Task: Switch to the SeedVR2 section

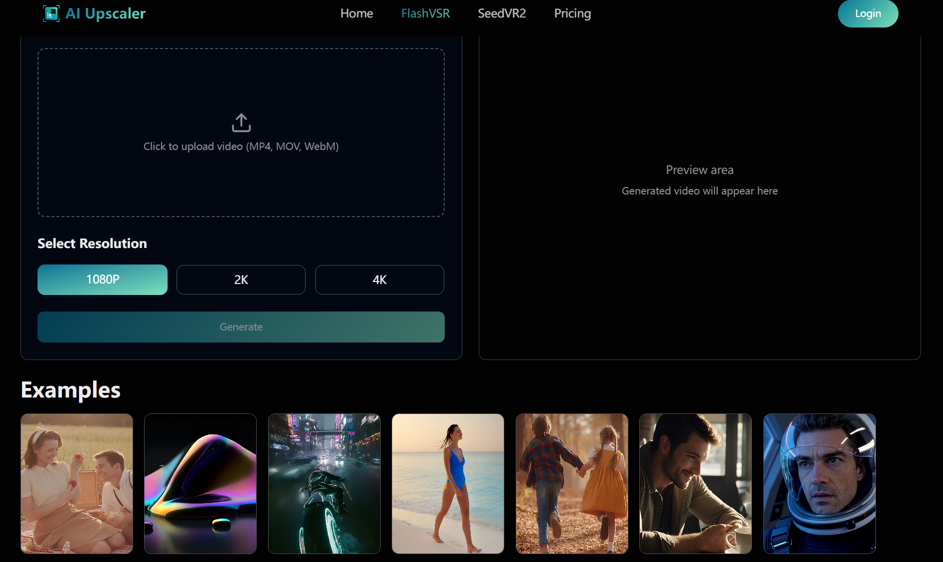Action: [x=502, y=13]
